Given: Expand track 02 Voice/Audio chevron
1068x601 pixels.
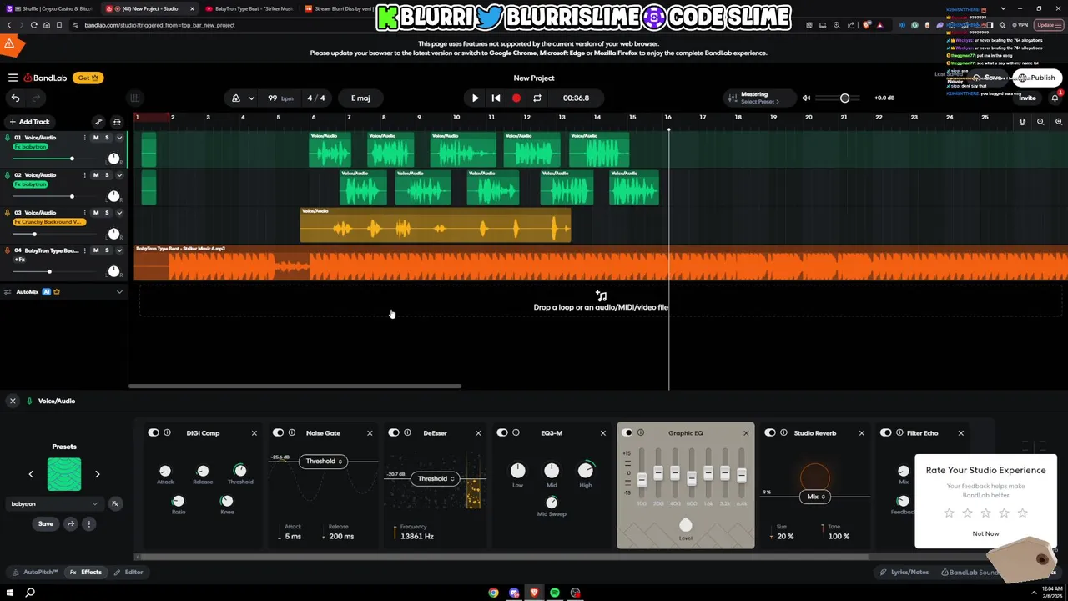Looking at the screenshot, I should coord(119,175).
